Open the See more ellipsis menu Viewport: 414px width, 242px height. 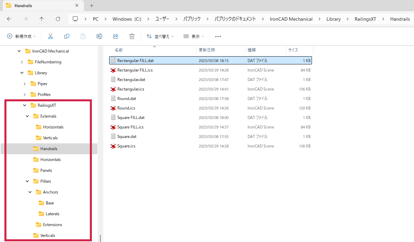(x=218, y=36)
